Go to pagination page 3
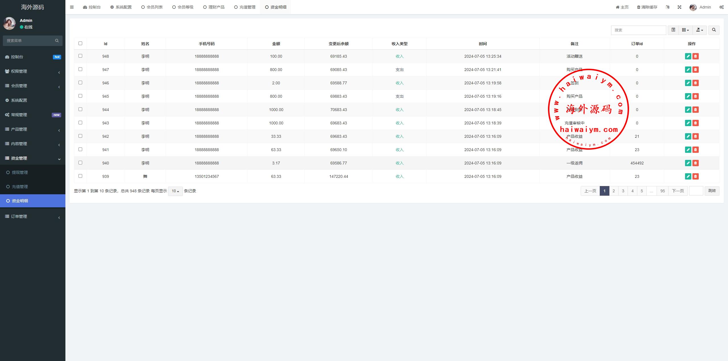The image size is (728, 361). [623, 191]
